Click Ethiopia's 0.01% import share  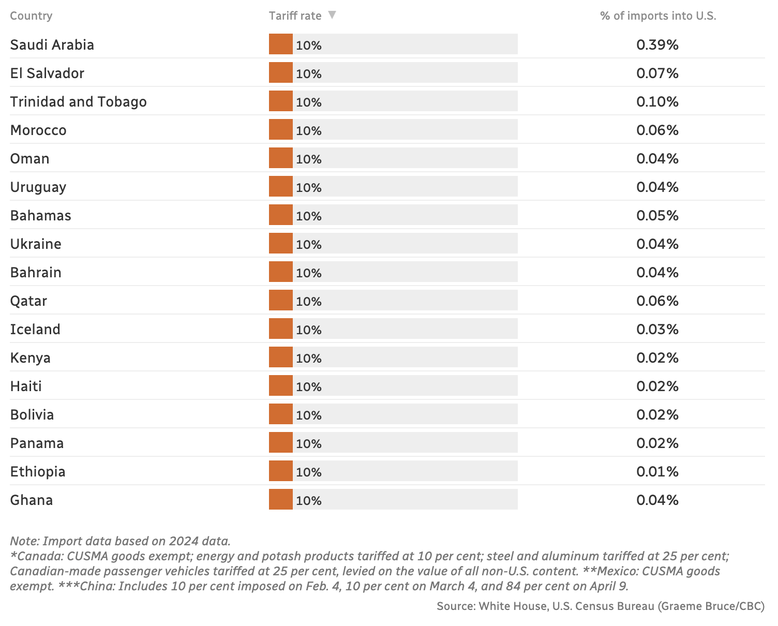(657, 472)
